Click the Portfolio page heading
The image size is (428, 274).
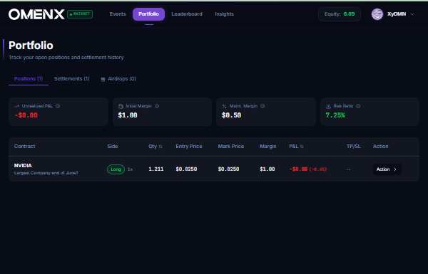pyautogui.click(x=31, y=46)
